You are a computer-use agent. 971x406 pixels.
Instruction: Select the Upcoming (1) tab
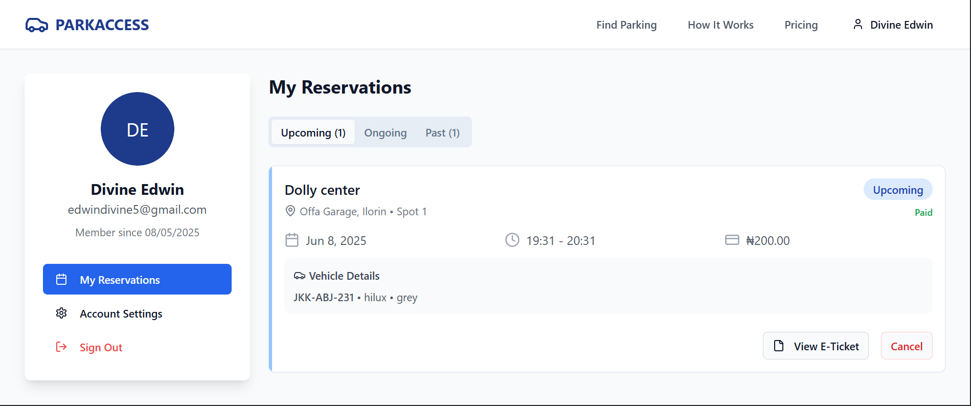pyautogui.click(x=313, y=132)
